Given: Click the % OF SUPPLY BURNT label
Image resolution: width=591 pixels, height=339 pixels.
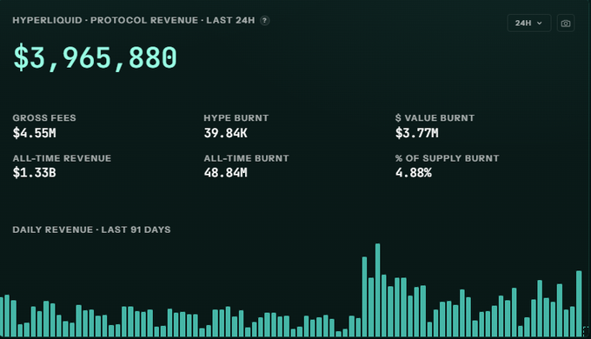Looking at the screenshot, I should 448,158.
